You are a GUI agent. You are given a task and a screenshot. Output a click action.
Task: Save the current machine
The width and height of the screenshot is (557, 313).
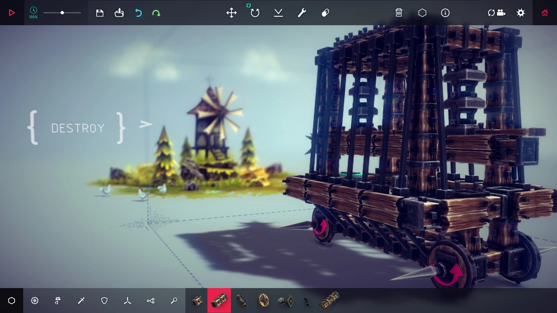100,13
